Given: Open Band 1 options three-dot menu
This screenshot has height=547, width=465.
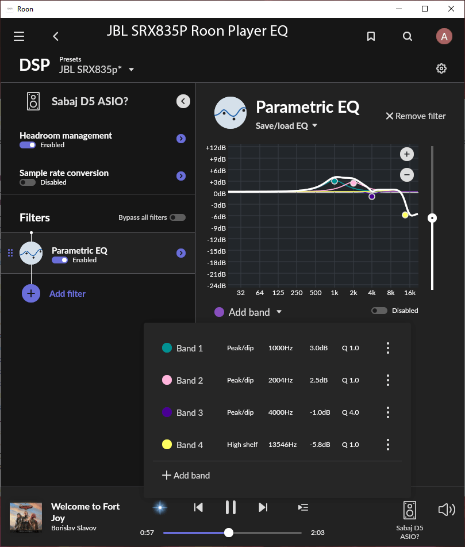Looking at the screenshot, I should click(388, 348).
